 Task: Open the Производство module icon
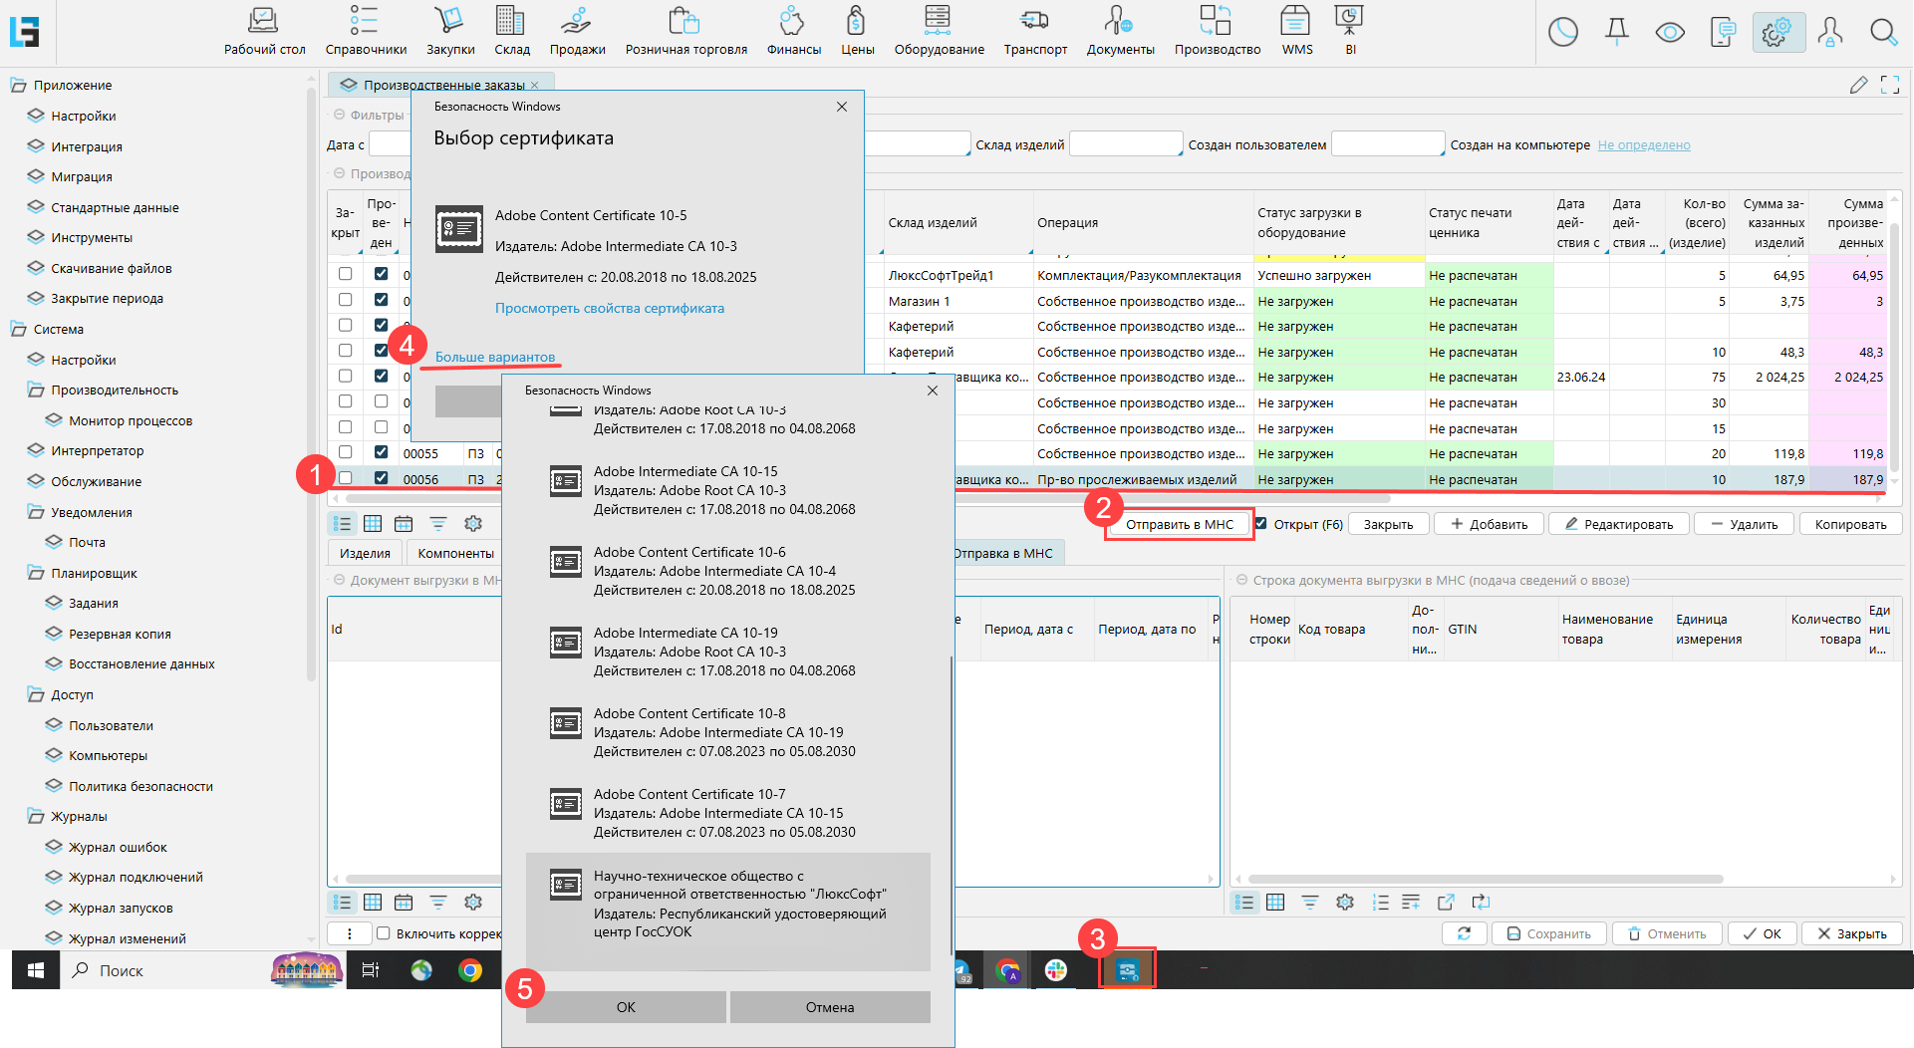1217,22
